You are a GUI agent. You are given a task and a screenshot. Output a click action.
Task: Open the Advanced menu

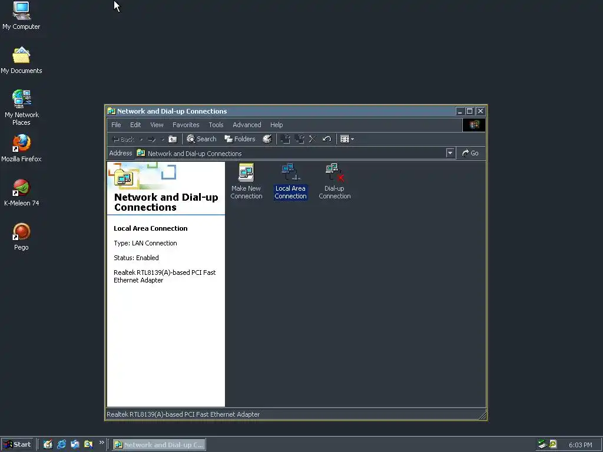pos(247,125)
